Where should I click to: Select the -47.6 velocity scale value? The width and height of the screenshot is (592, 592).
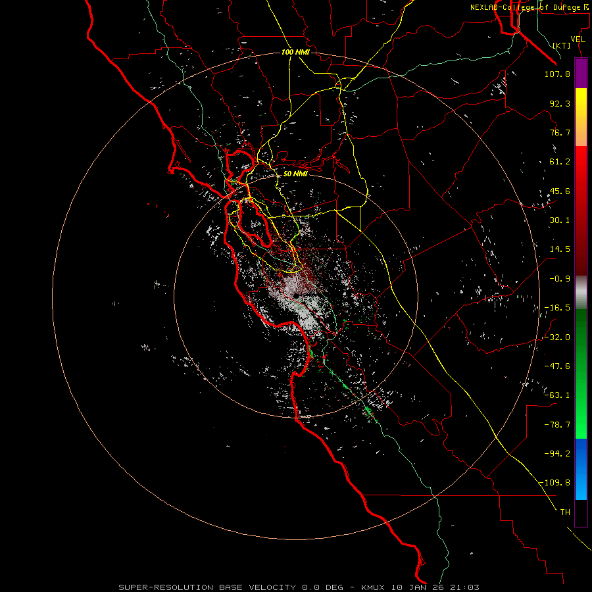pos(557,366)
